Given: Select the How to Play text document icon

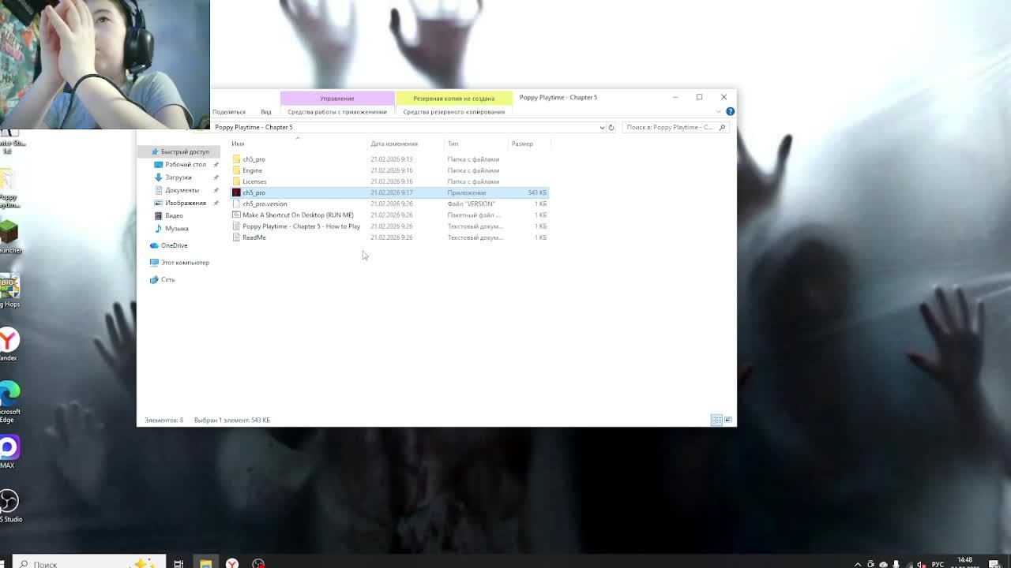Looking at the screenshot, I should (236, 226).
